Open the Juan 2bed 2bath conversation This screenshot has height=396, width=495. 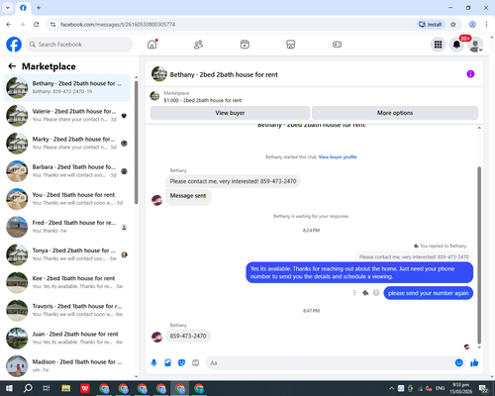tap(66, 338)
